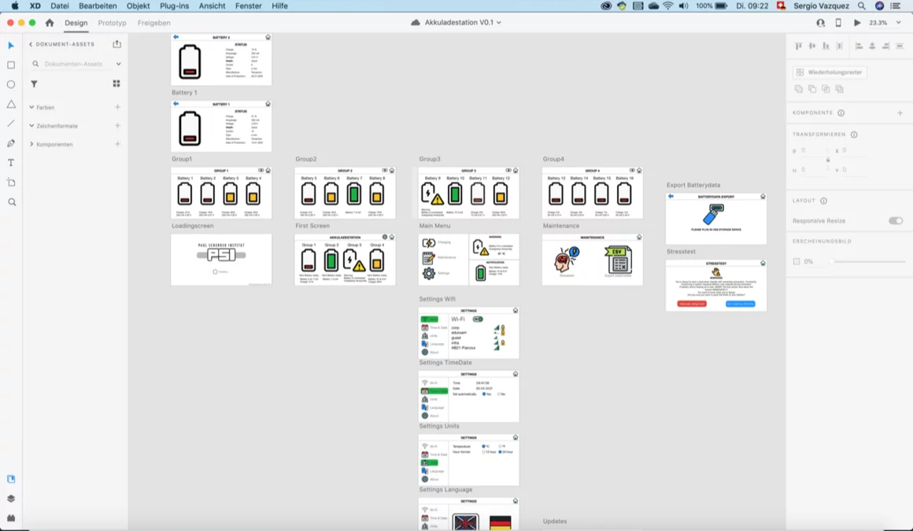The width and height of the screenshot is (913, 531).
Task: Switch to the Prototyp tab
Action: [112, 23]
